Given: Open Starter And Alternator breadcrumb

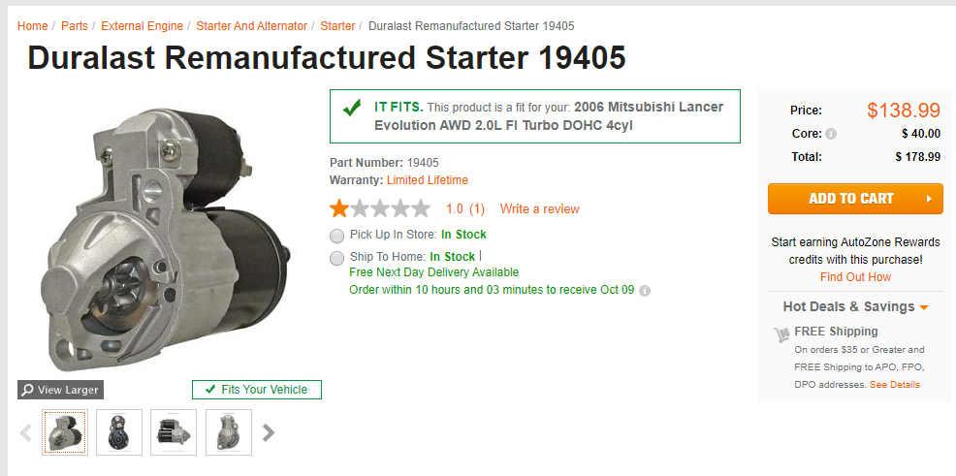Looking at the screenshot, I should pos(251,26).
